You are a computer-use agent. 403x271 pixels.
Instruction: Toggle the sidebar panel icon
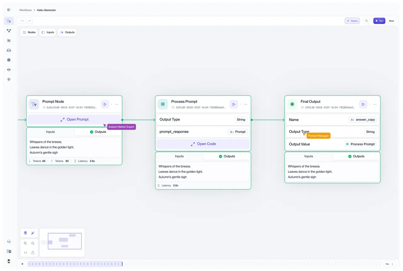pos(9,10)
